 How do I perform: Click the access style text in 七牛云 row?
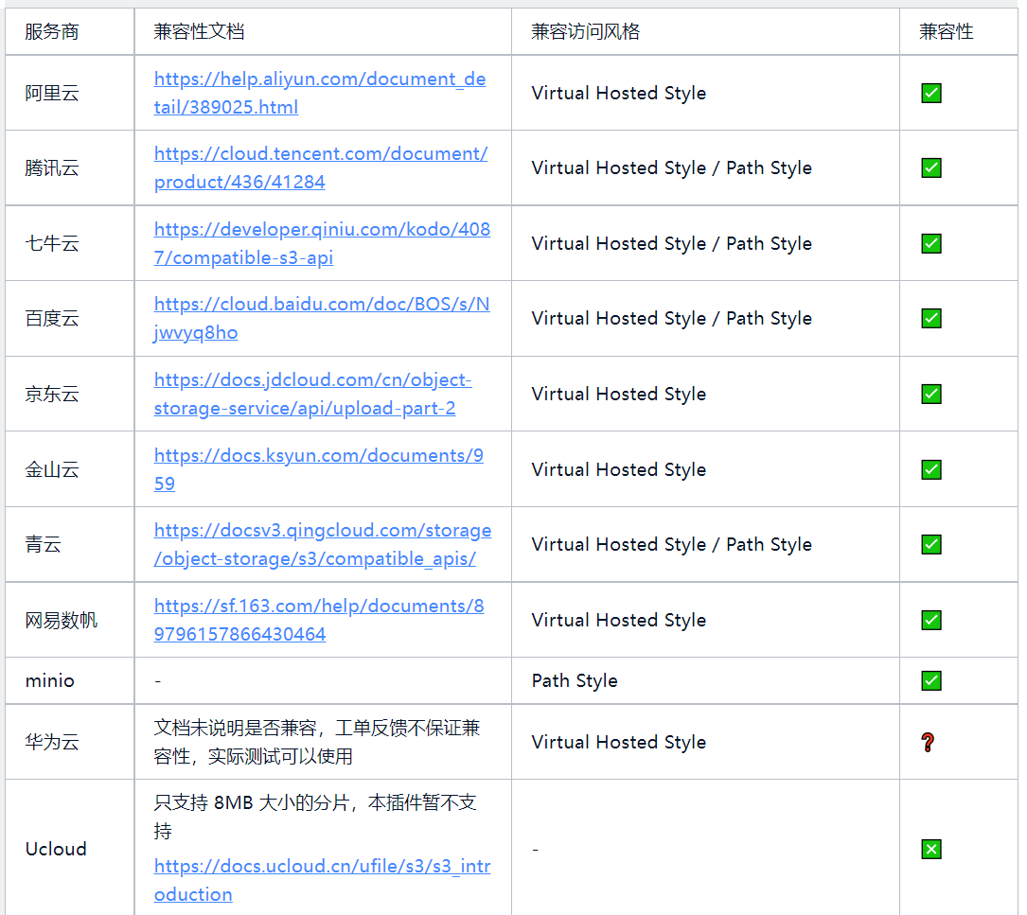tap(671, 243)
